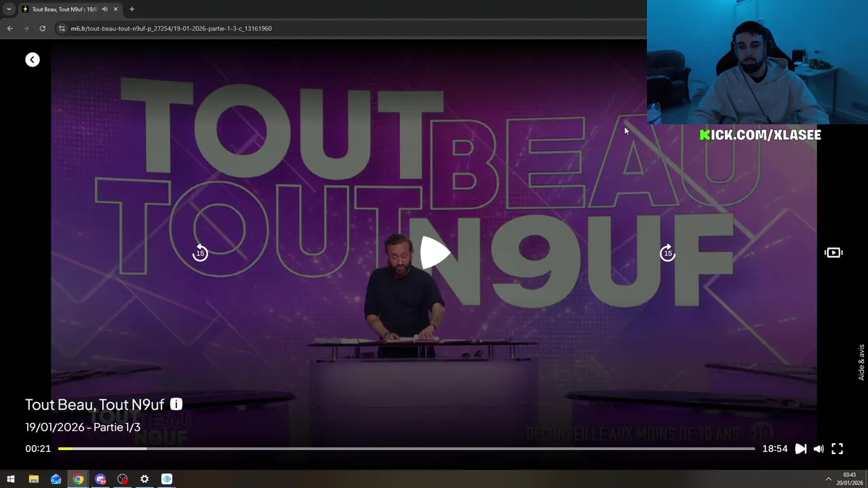The image size is (868, 488).
Task: Toggle fullscreen mode
Action: pos(837,449)
